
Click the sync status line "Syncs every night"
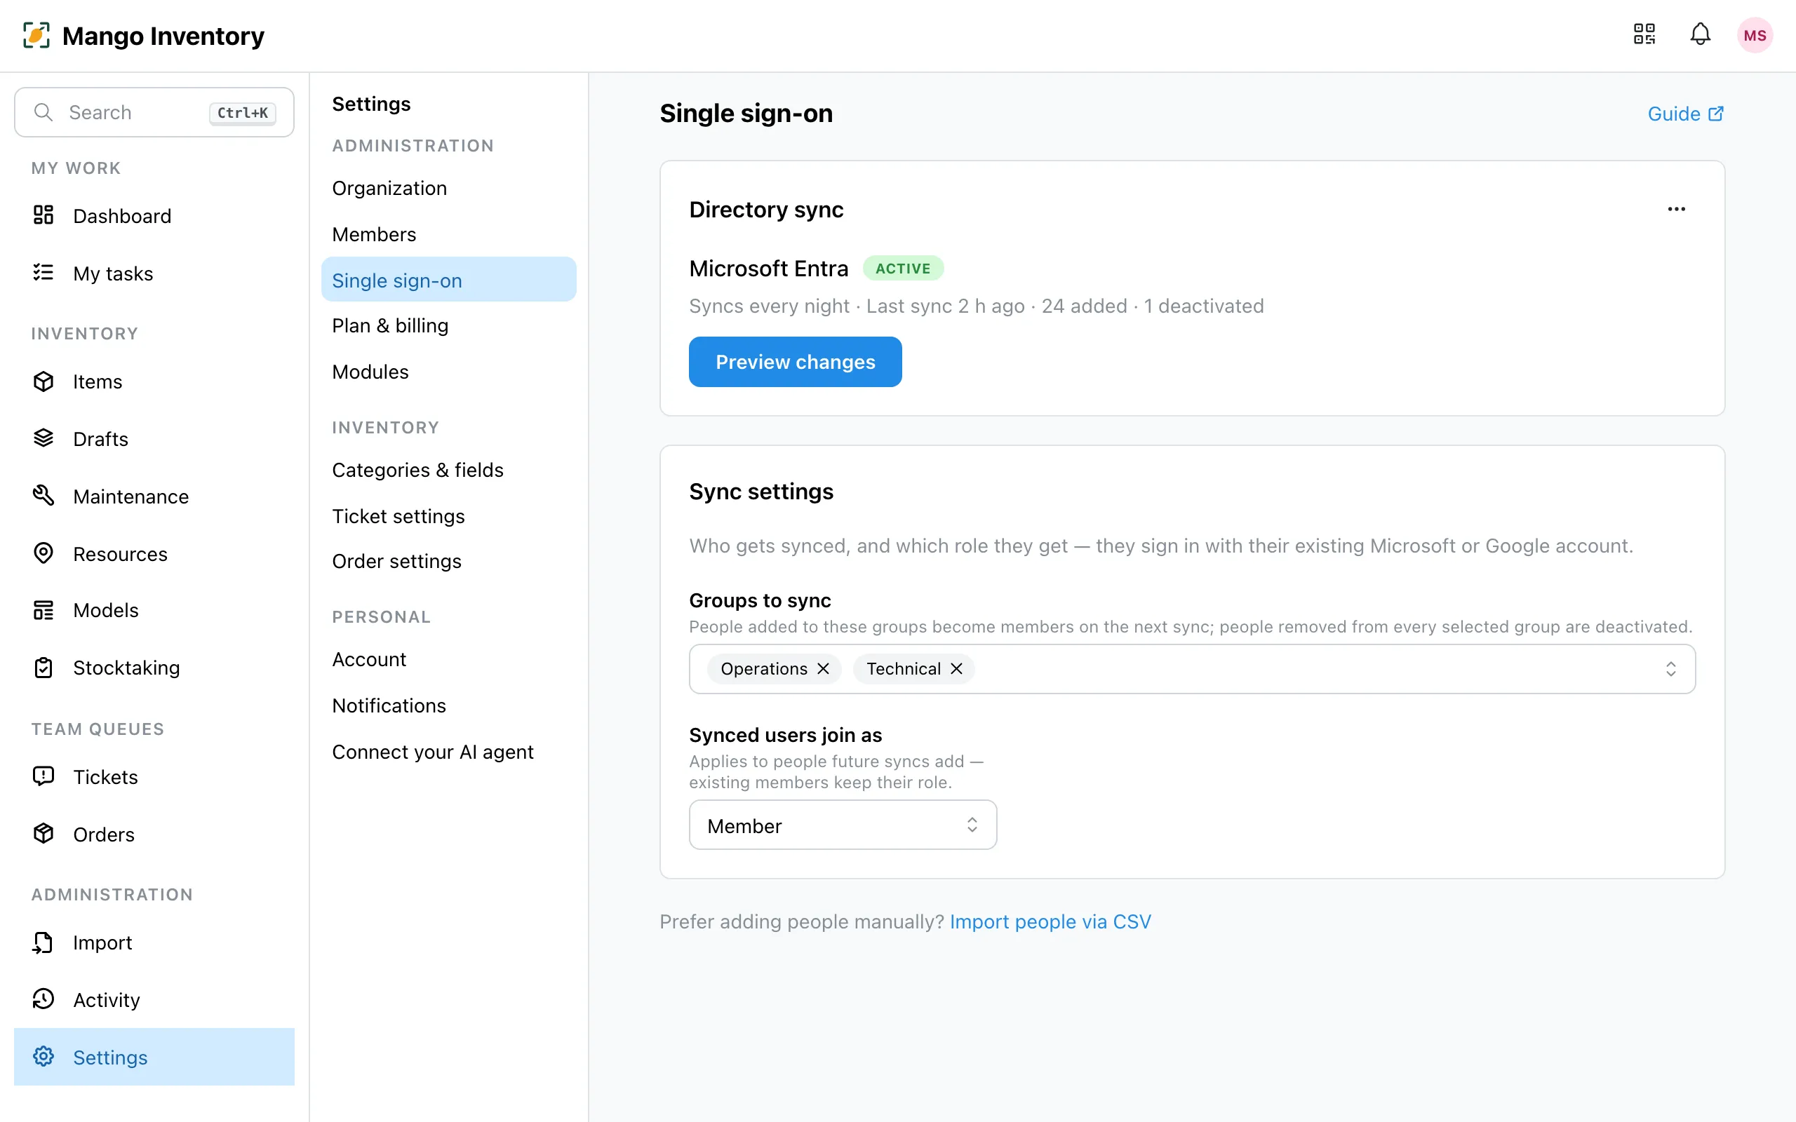point(769,306)
